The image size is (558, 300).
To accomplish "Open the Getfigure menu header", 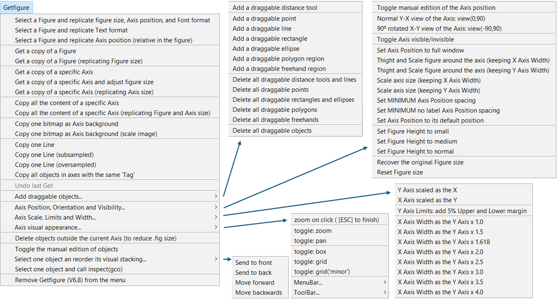I will coord(16,7).
